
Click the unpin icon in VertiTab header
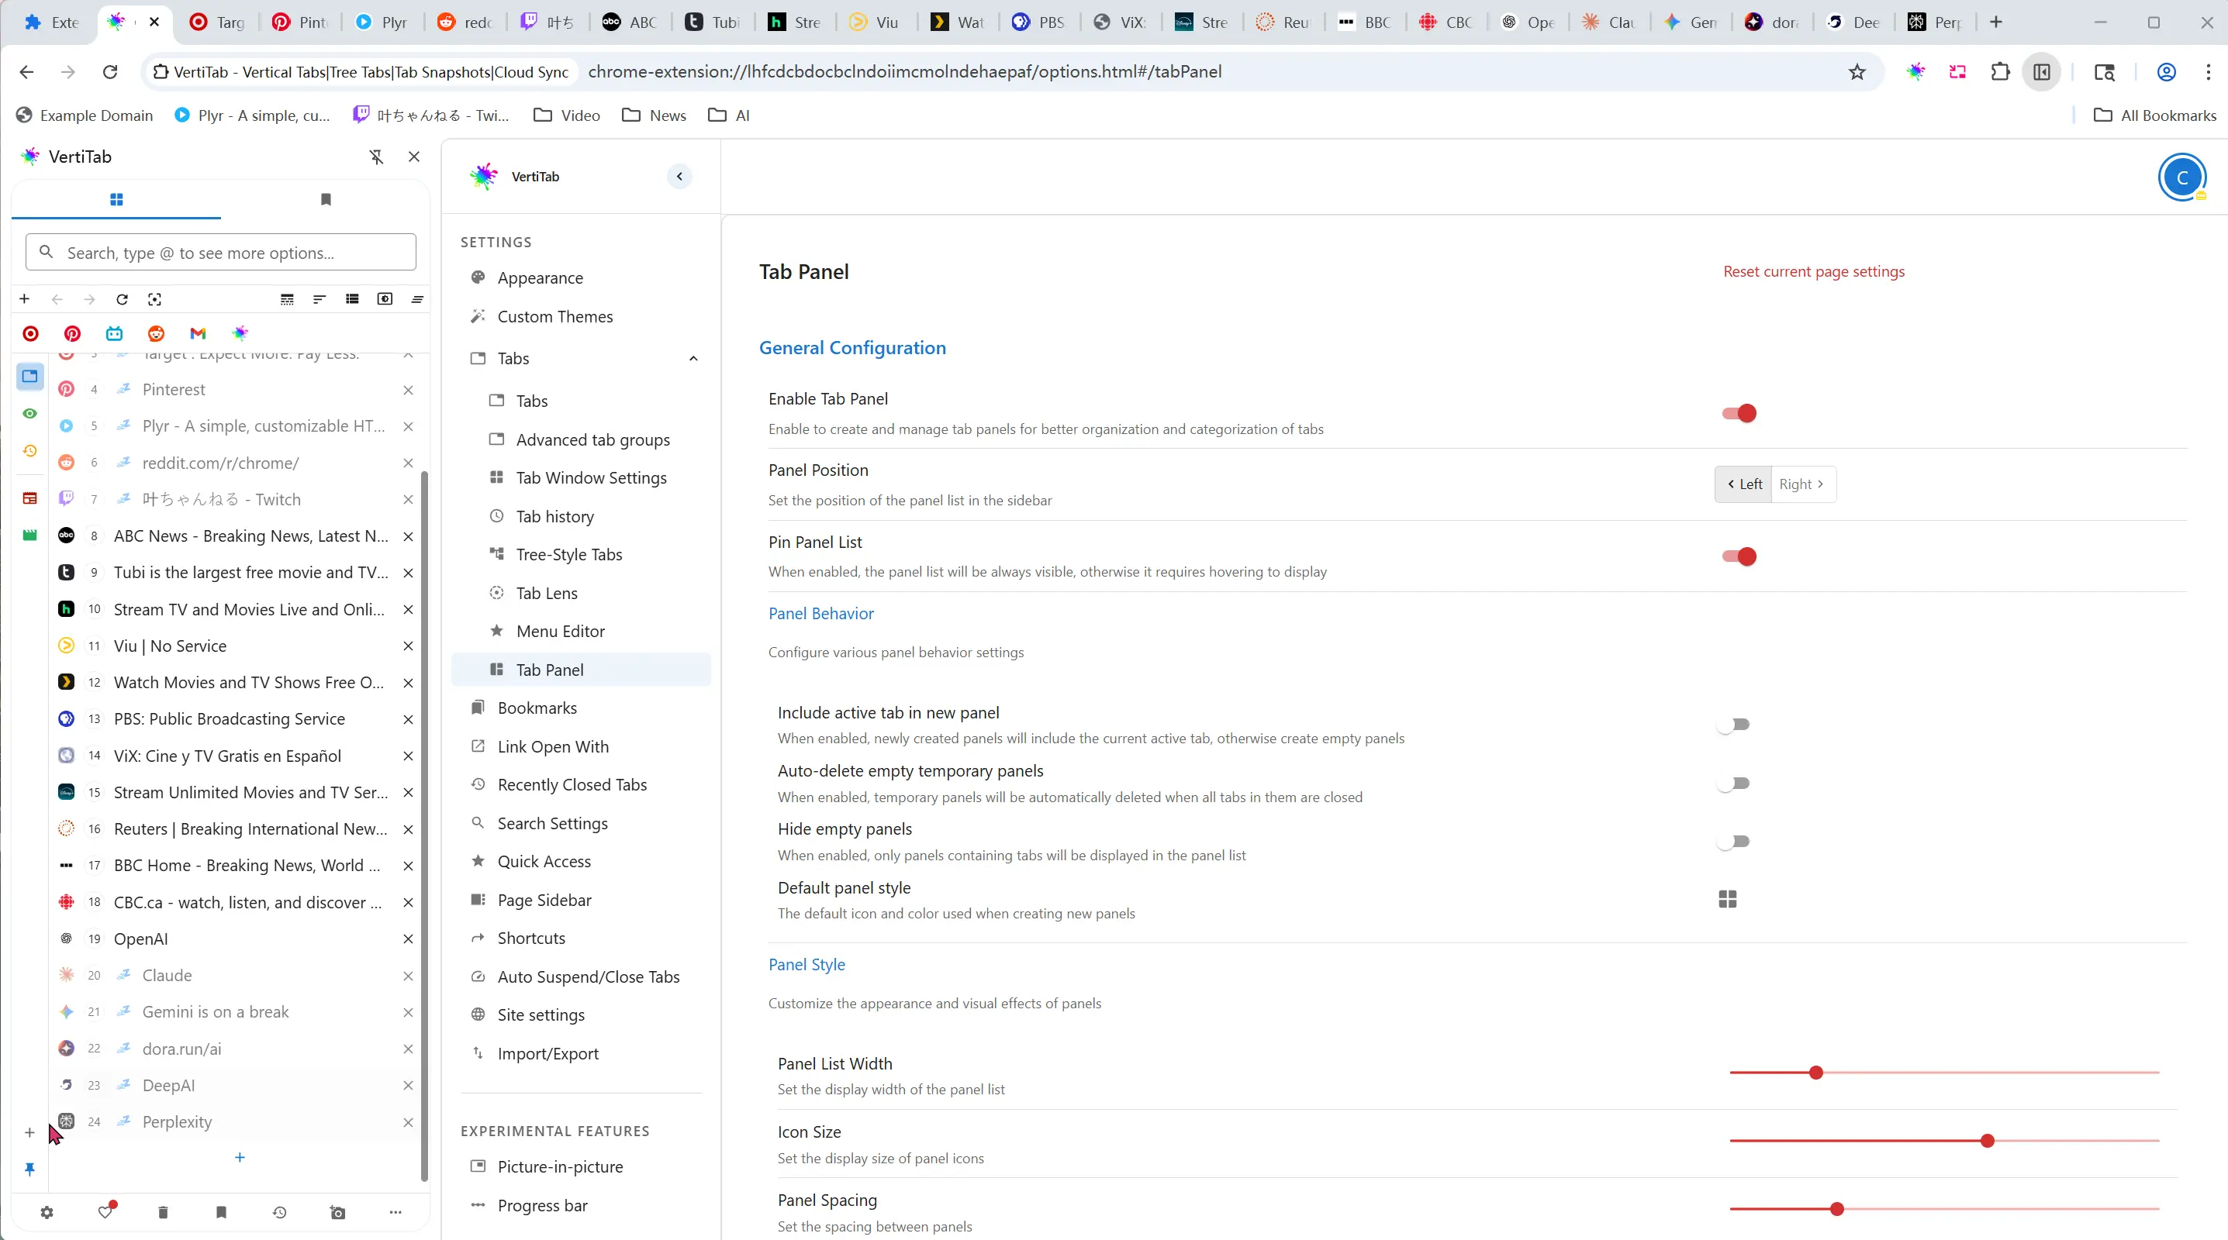pyautogui.click(x=376, y=157)
